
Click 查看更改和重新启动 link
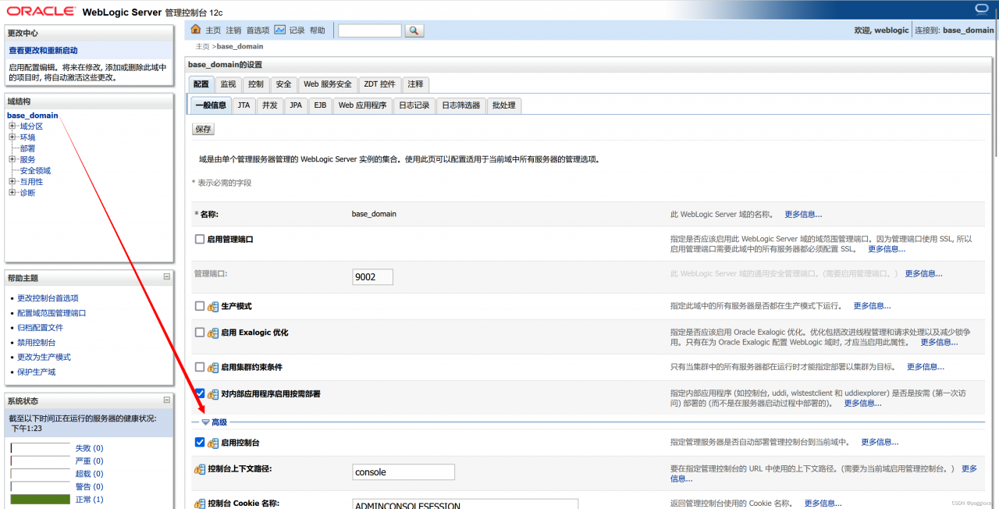click(x=43, y=51)
